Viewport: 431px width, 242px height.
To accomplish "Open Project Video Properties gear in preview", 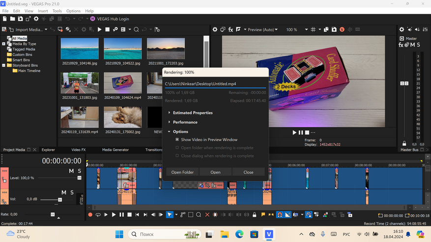I will tap(215, 29).
